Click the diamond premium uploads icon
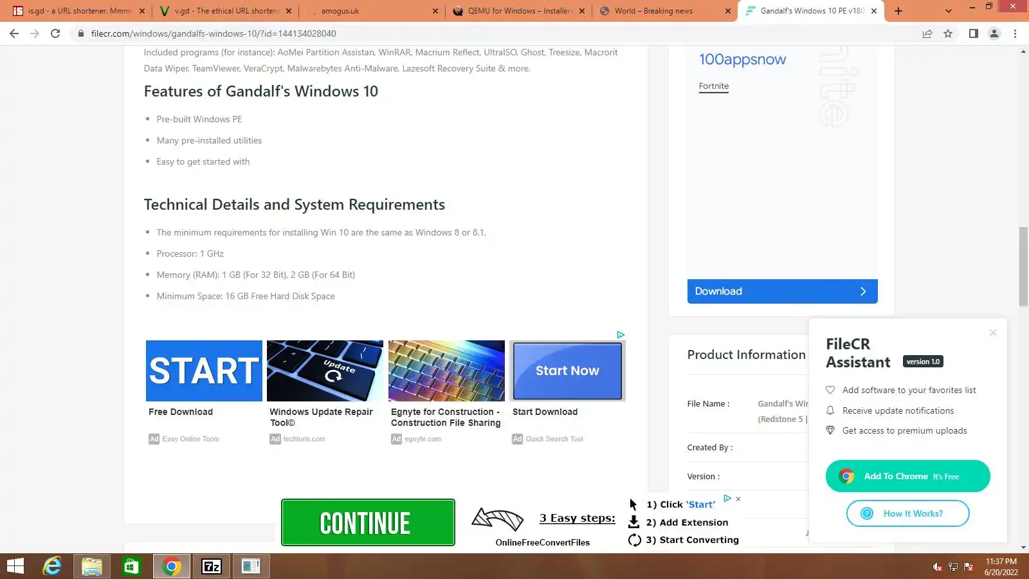The image size is (1029, 579). (830, 430)
